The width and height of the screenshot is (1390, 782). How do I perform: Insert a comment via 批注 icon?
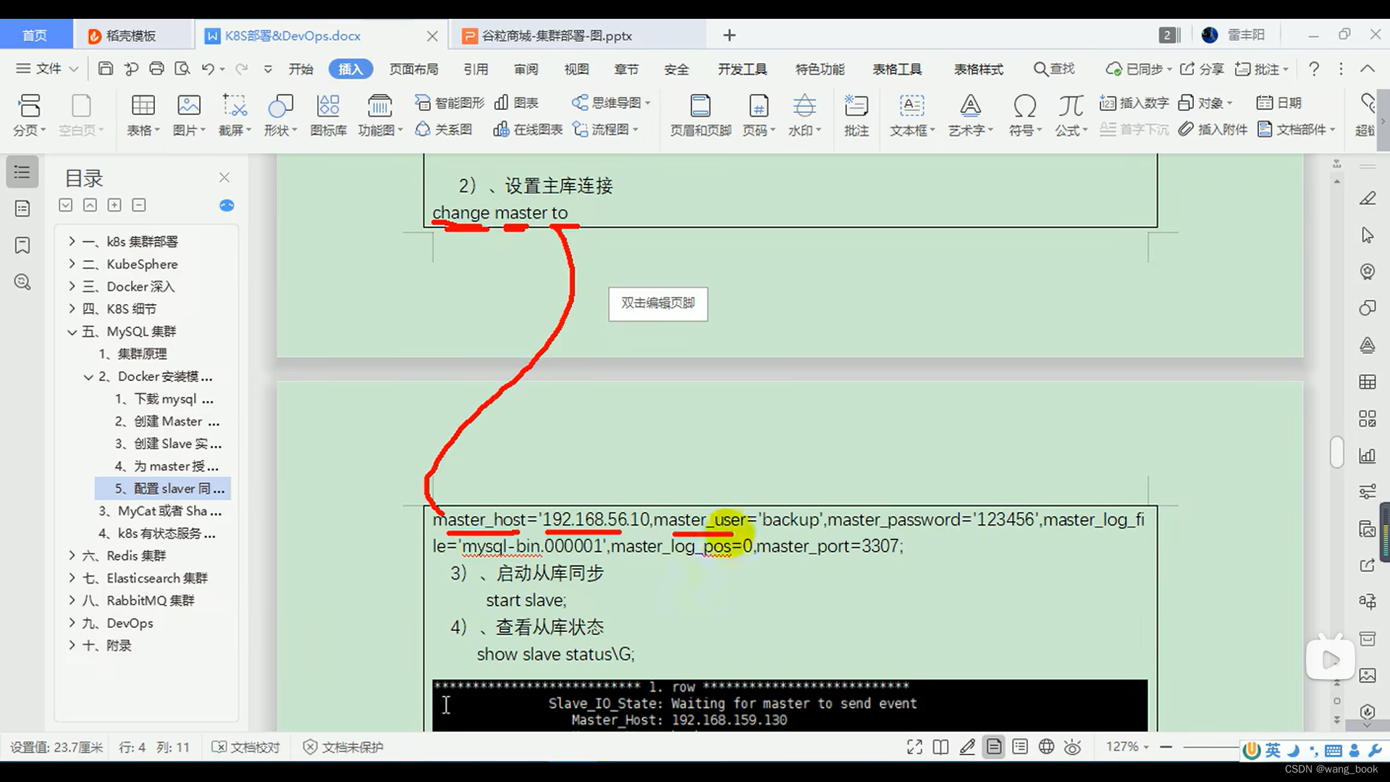tap(856, 115)
